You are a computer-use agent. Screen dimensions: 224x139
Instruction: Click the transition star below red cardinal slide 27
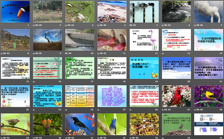pyautogui.click(x=163, y=110)
